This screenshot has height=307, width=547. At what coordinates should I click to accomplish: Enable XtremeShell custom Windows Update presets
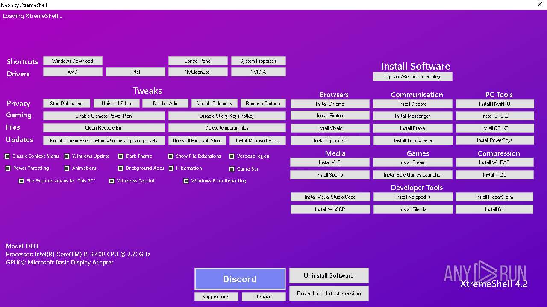(x=104, y=141)
